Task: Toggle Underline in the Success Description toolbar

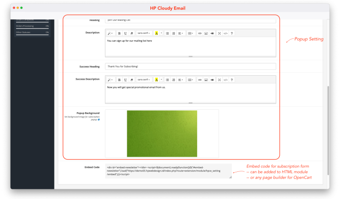Action: pyautogui.click(x=125, y=80)
